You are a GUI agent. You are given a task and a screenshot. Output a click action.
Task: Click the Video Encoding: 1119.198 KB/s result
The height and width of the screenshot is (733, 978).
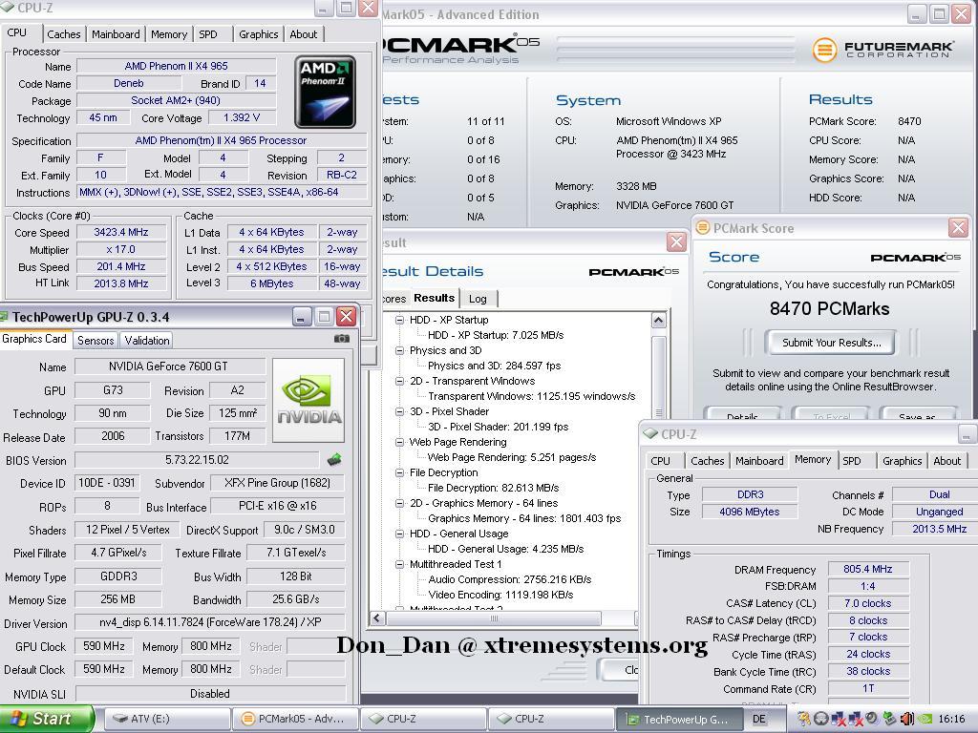[x=500, y=595]
